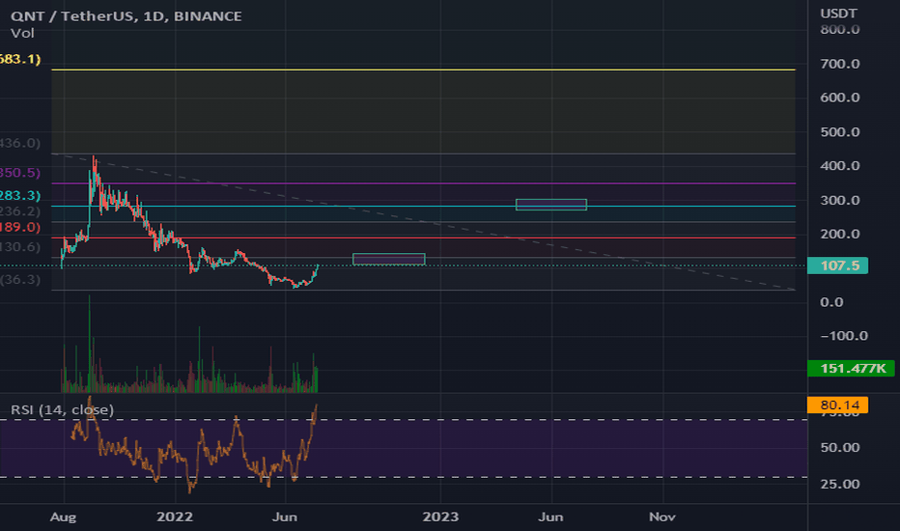Screen dimensions: 900x531
Task: Click the QNT / TetherUS chart title
Action: 126,16
